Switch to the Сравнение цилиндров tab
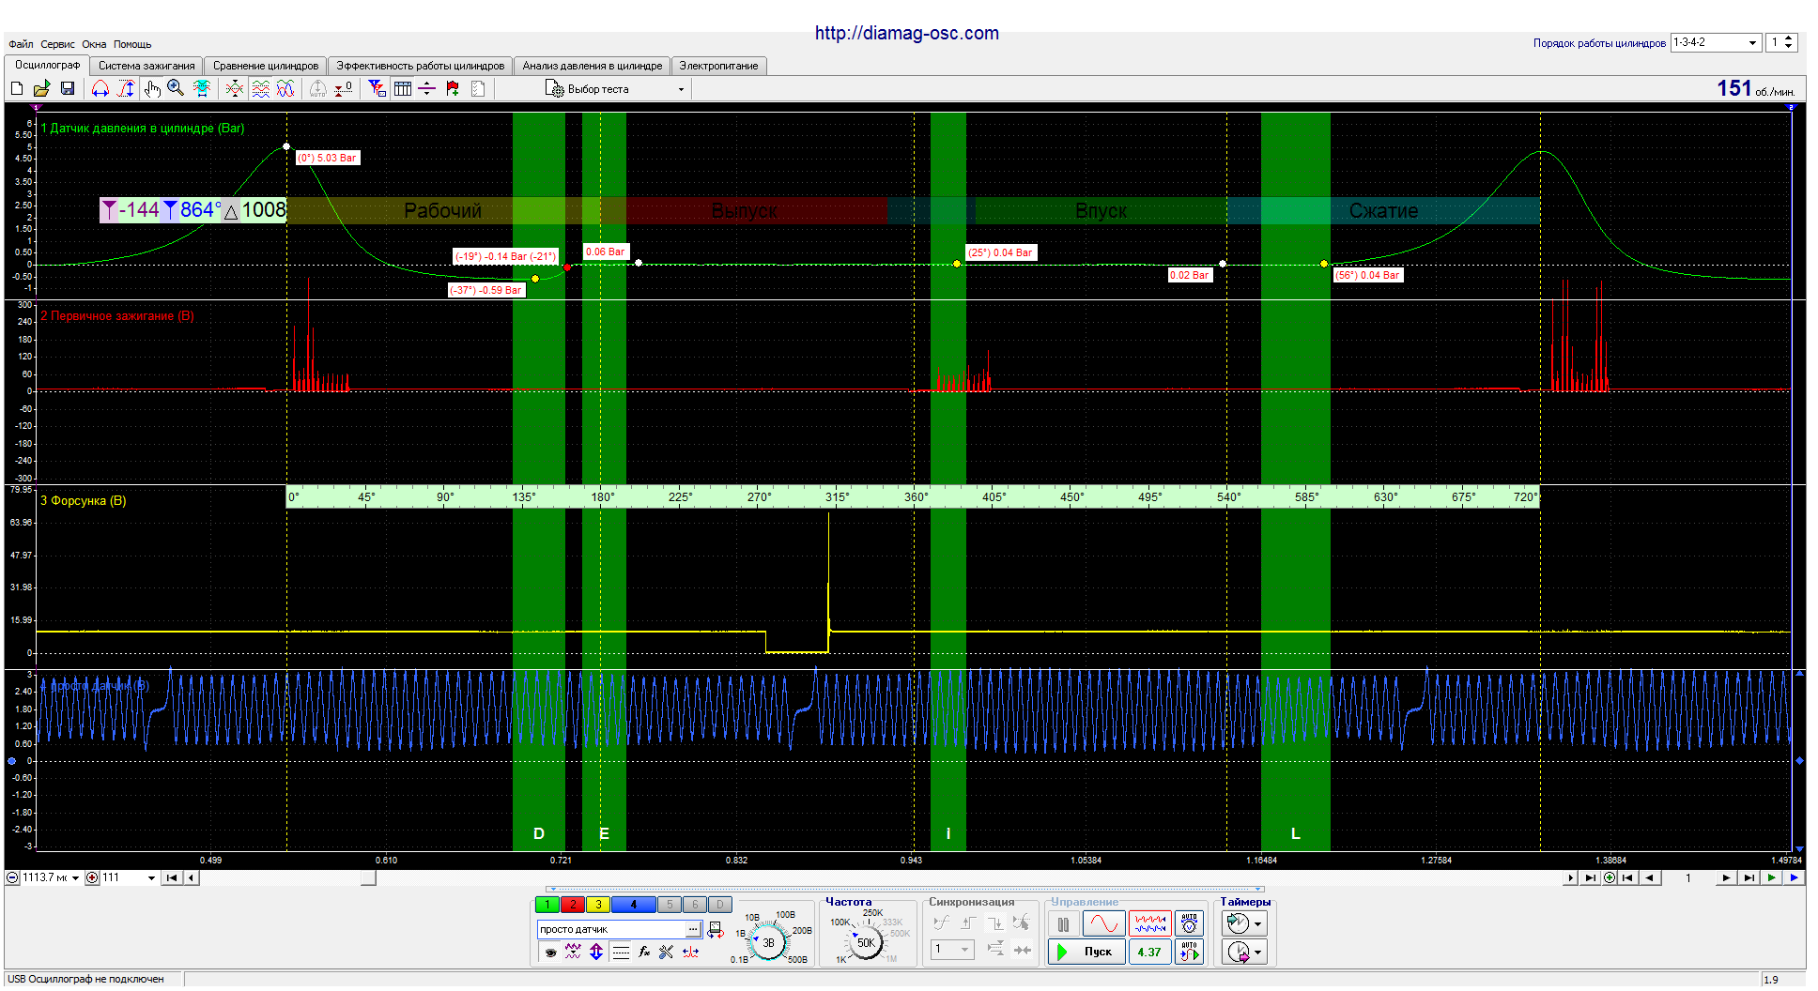Viewport: 1818px width, 991px height. coord(266,66)
